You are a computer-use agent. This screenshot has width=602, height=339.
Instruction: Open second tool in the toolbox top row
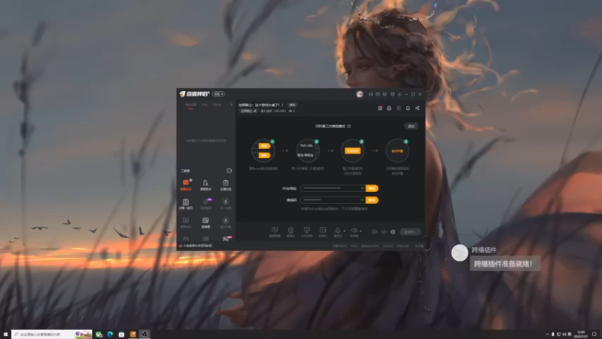[x=205, y=185]
